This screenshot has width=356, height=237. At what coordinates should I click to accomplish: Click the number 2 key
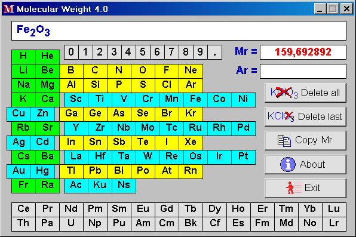[x=100, y=52]
